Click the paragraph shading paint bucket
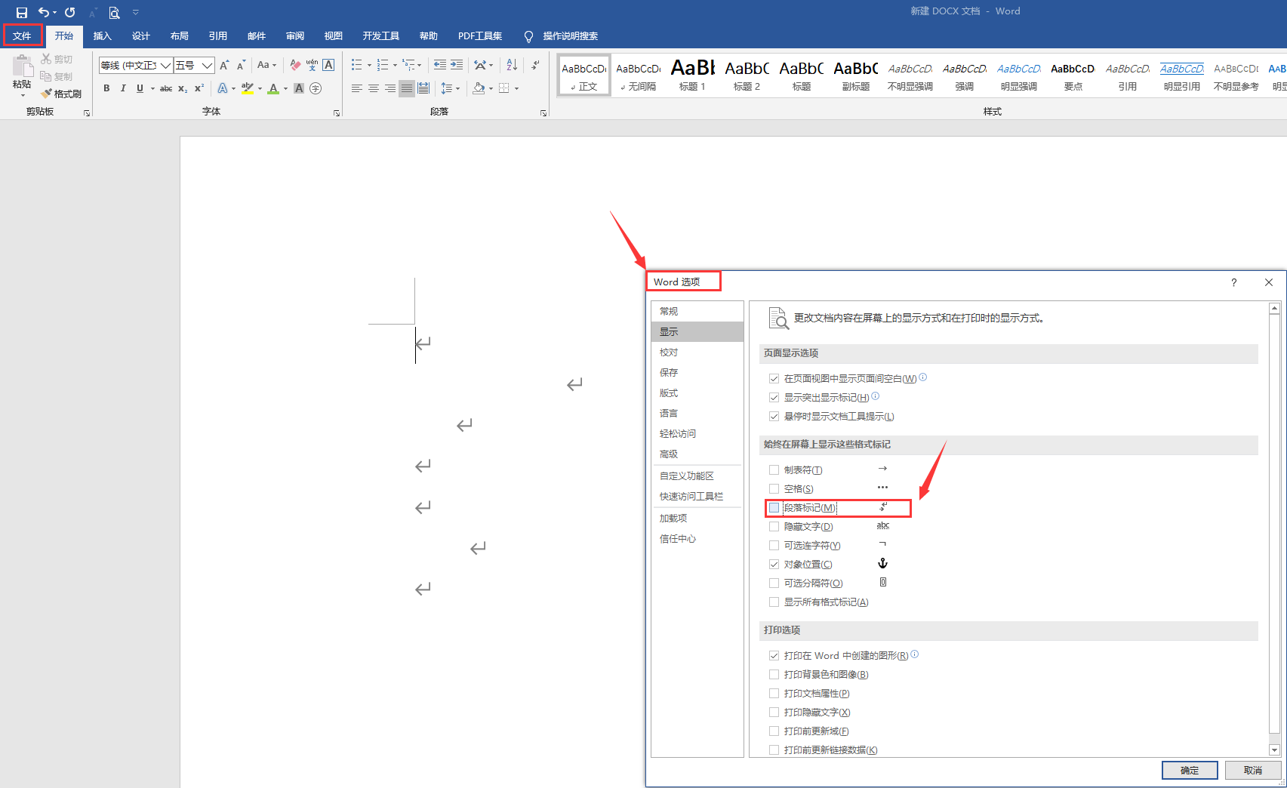 click(479, 88)
